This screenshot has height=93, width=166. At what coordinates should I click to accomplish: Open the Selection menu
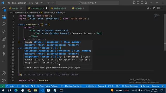click(22, 3)
